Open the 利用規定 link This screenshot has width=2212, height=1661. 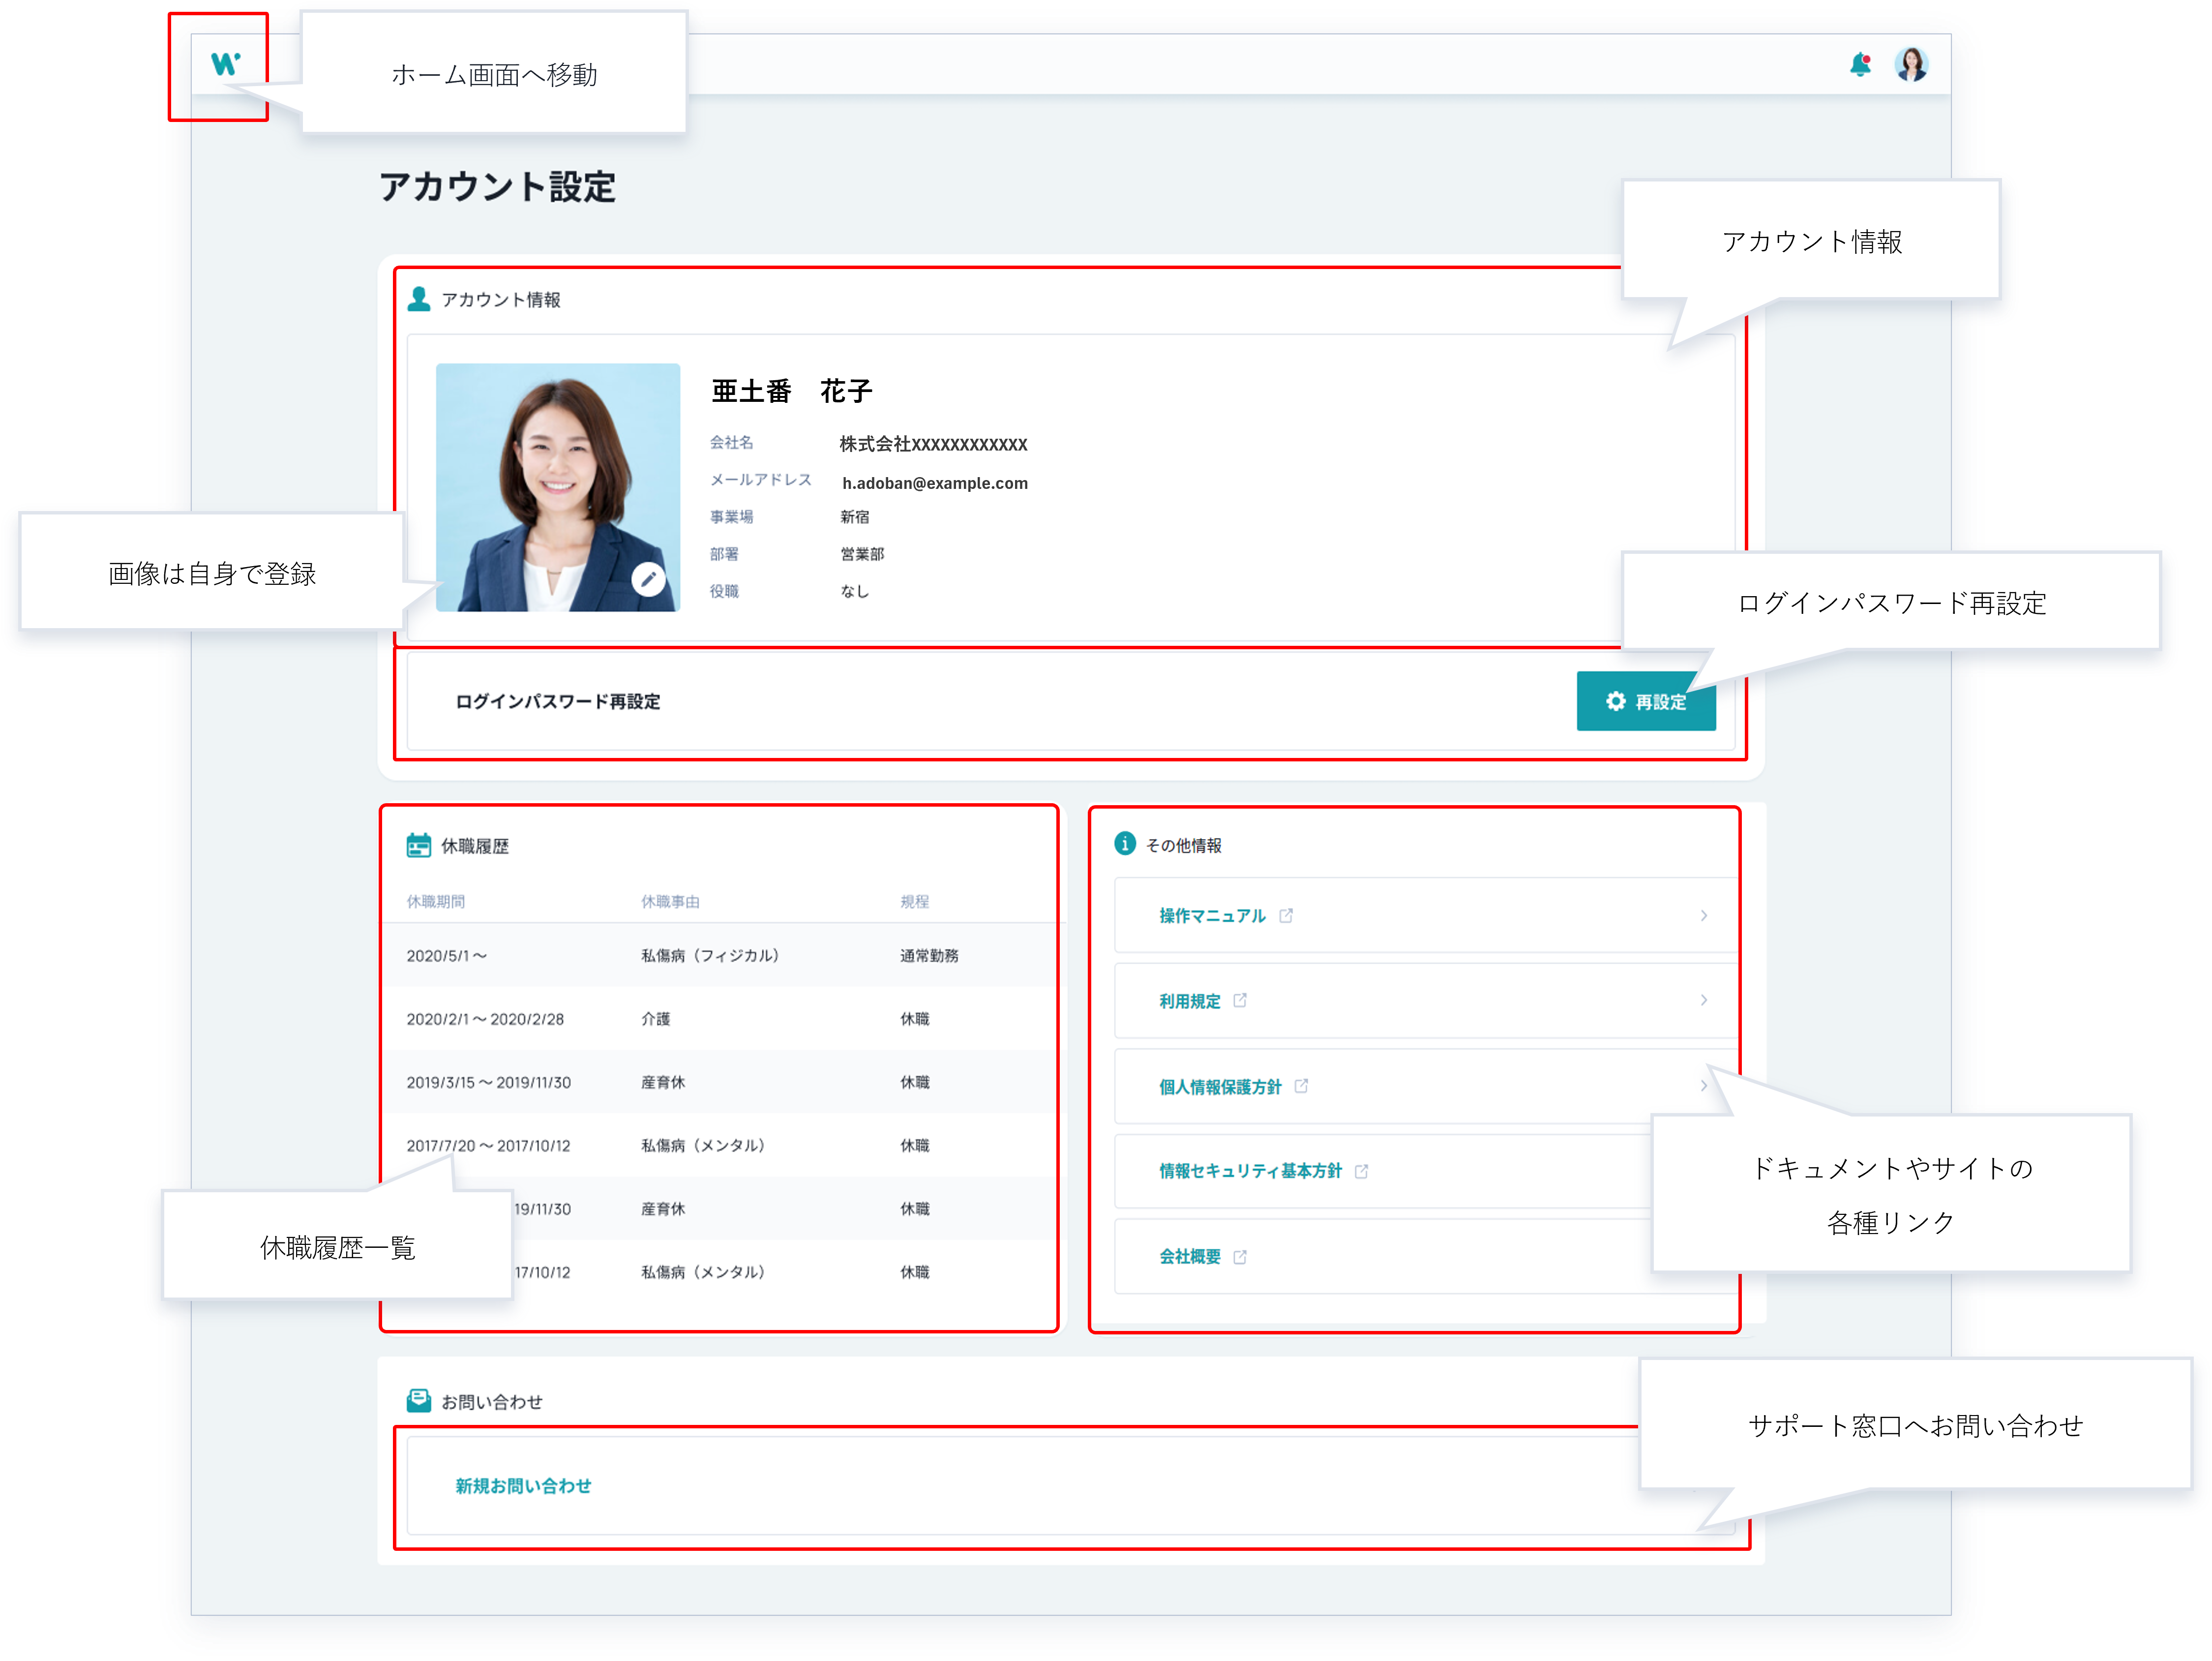click(x=1190, y=1000)
